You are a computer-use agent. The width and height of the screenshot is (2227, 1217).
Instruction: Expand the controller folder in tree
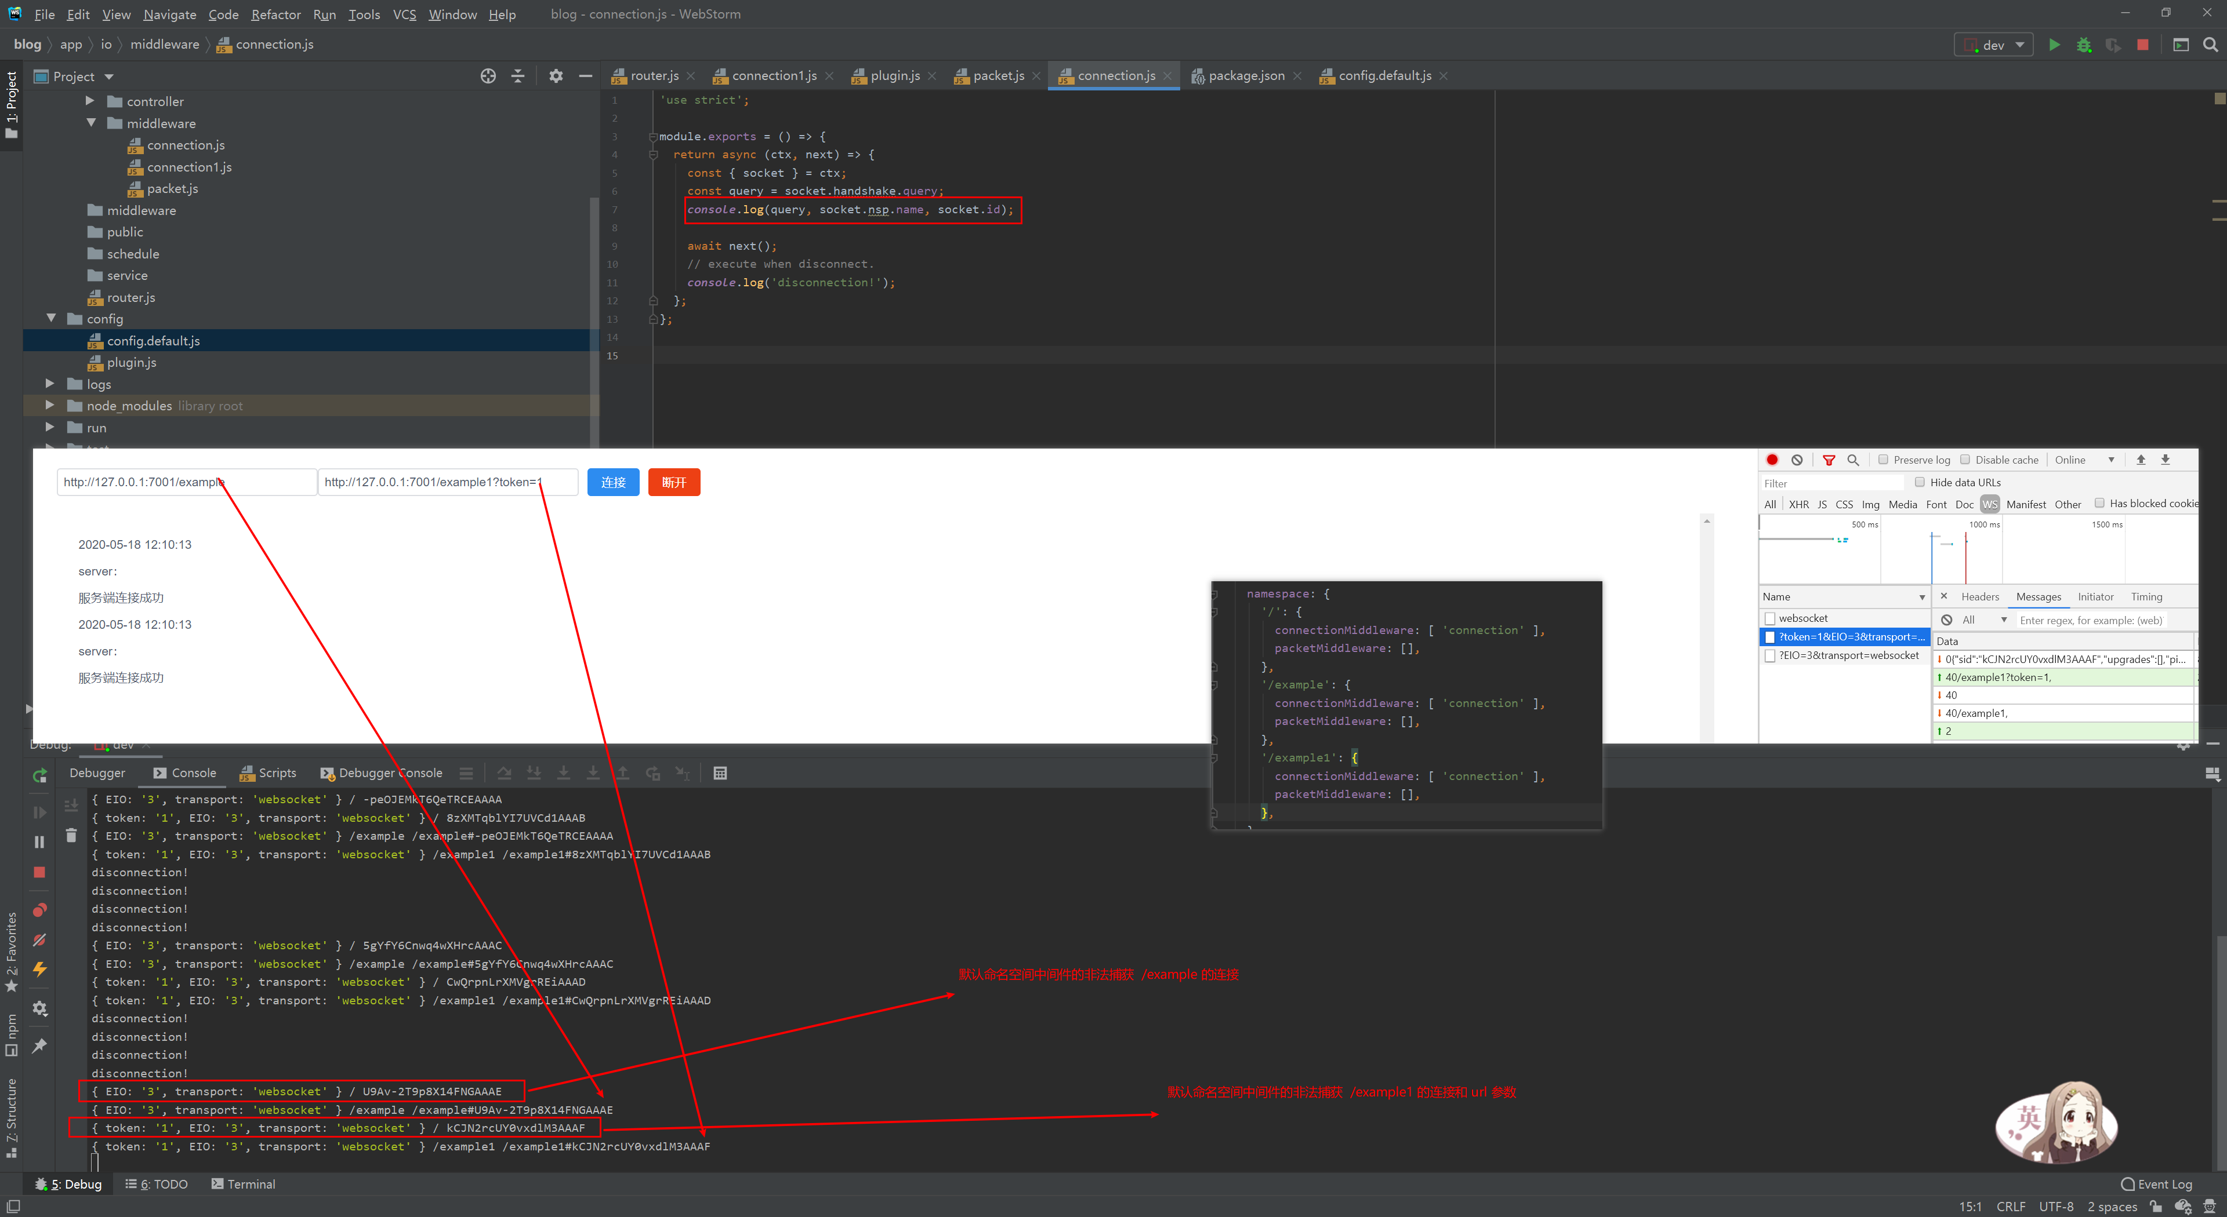(x=90, y=101)
